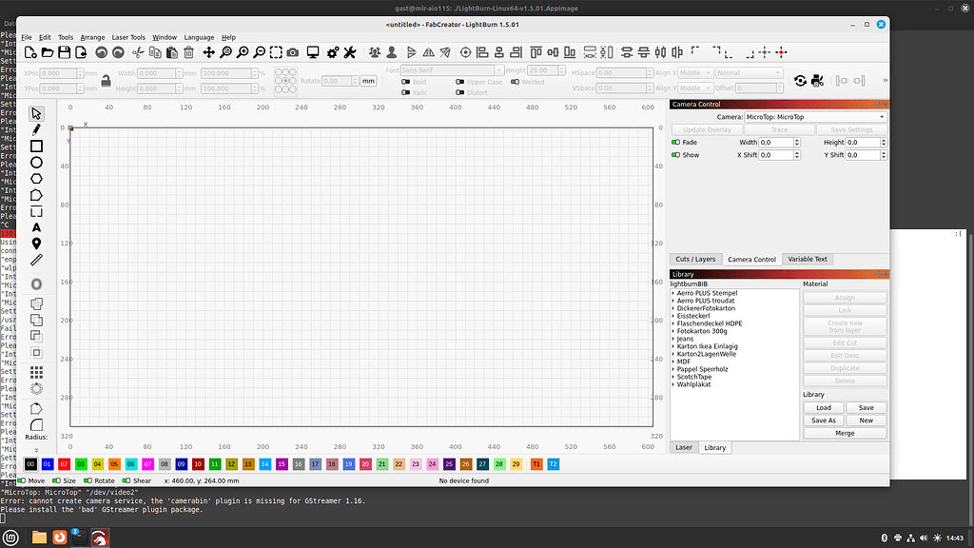
Task: Open the Grid Array tool
Action: 36,372
